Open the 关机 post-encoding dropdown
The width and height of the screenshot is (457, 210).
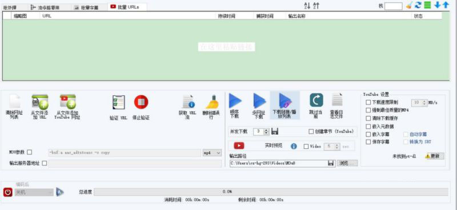(34, 192)
